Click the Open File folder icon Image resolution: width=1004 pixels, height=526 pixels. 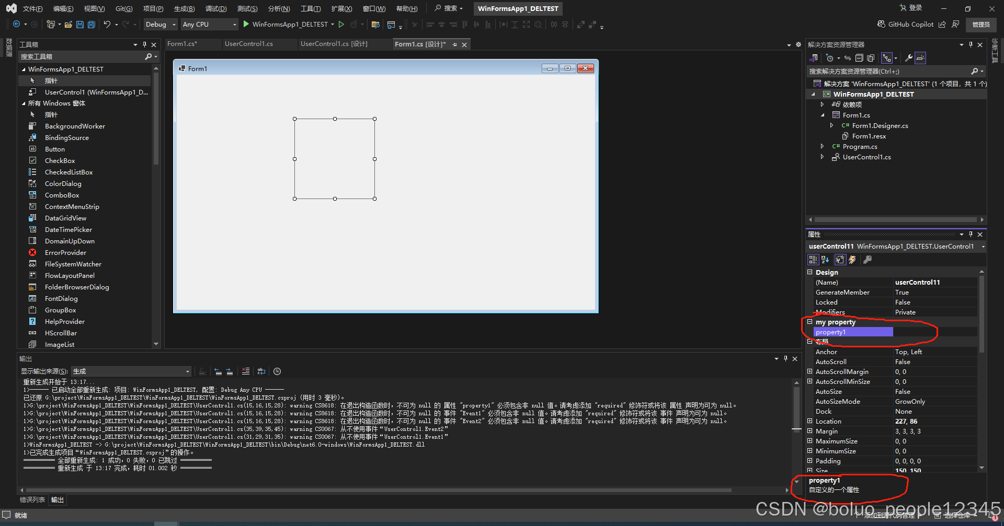(x=69, y=25)
